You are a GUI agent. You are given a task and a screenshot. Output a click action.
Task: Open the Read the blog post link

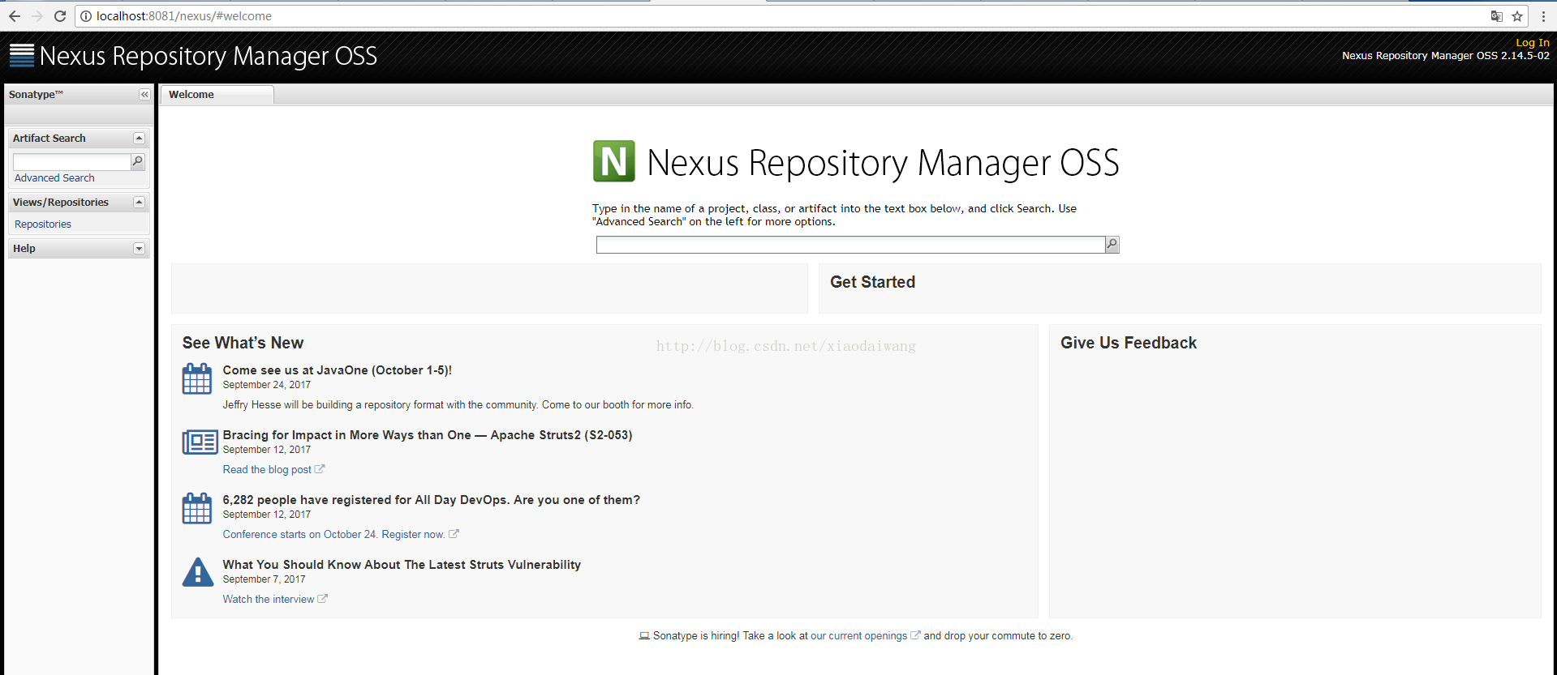(x=267, y=470)
